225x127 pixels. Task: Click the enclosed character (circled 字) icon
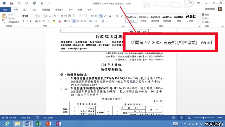69,21
